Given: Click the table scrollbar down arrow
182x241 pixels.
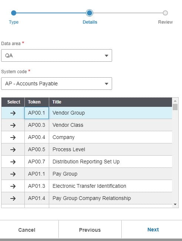Looking at the screenshot, I should (x=175, y=204).
